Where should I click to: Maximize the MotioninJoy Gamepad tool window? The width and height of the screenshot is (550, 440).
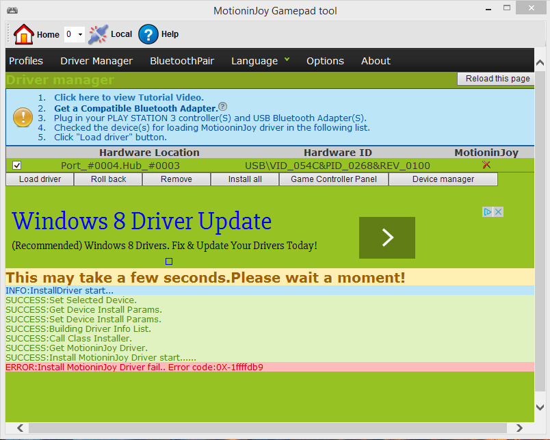pos(507,8)
